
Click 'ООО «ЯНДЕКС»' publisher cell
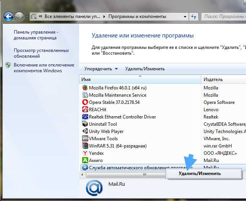point(220,153)
